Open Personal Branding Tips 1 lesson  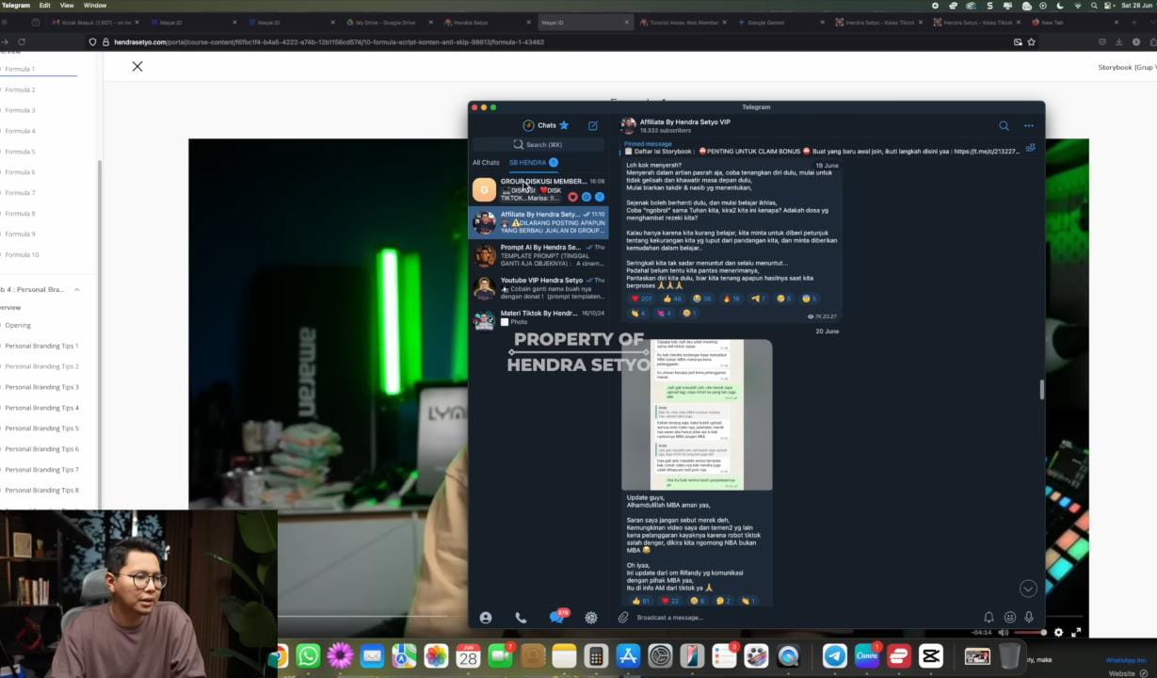[x=41, y=346]
